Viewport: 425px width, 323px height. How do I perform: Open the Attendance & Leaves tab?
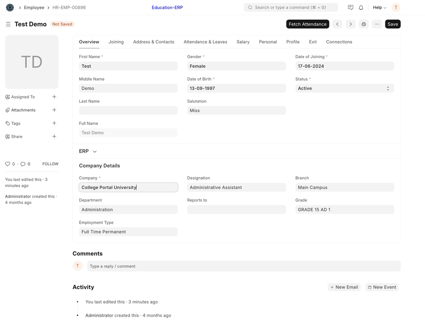[205, 42]
